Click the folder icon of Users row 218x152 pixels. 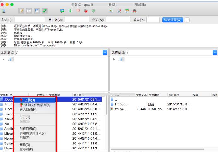pyautogui.click(x=1, y=148)
